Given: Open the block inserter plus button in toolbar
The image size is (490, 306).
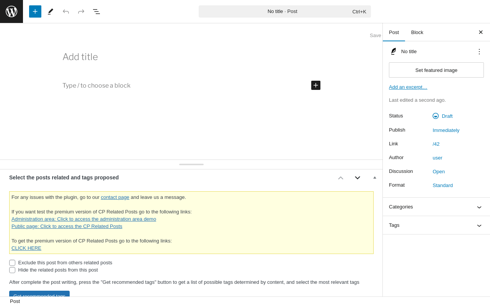Looking at the screenshot, I should [x=35, y=11].
